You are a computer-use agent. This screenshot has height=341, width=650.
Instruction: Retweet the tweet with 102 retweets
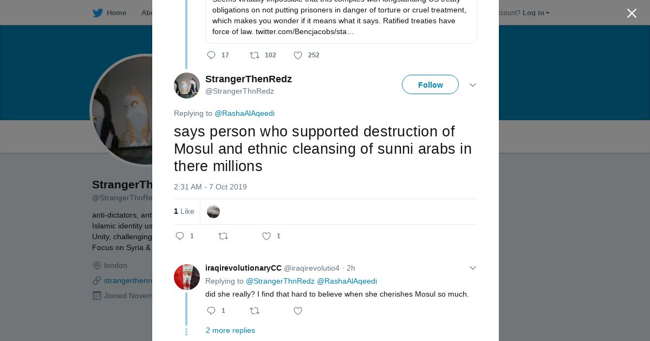(x=255, y=55)
